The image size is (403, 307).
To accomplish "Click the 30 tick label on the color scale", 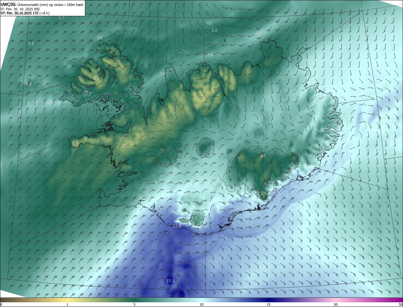I will point(336,304).
